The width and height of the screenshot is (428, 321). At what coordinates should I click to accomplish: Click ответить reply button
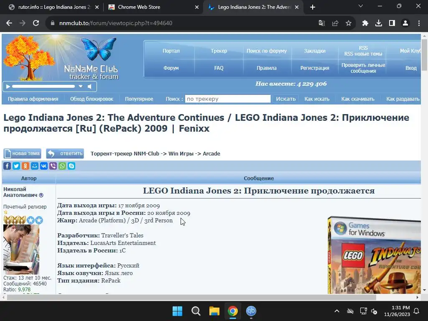click(x=65, y=153)
